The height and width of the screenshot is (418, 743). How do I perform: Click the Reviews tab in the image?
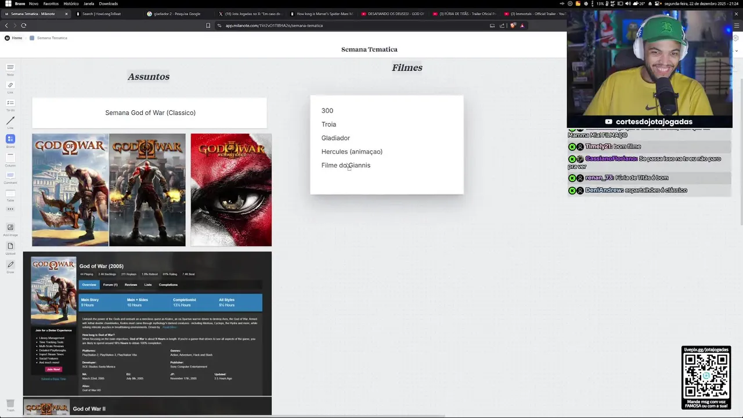click(131, 285)
